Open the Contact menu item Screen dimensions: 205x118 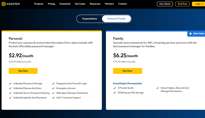pyautogui.click(x=122, y=4)
